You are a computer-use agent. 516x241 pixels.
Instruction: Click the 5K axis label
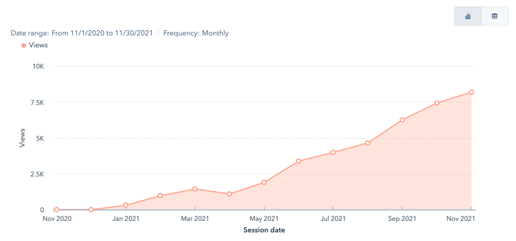pyautogui.click(x=40, y=139)
